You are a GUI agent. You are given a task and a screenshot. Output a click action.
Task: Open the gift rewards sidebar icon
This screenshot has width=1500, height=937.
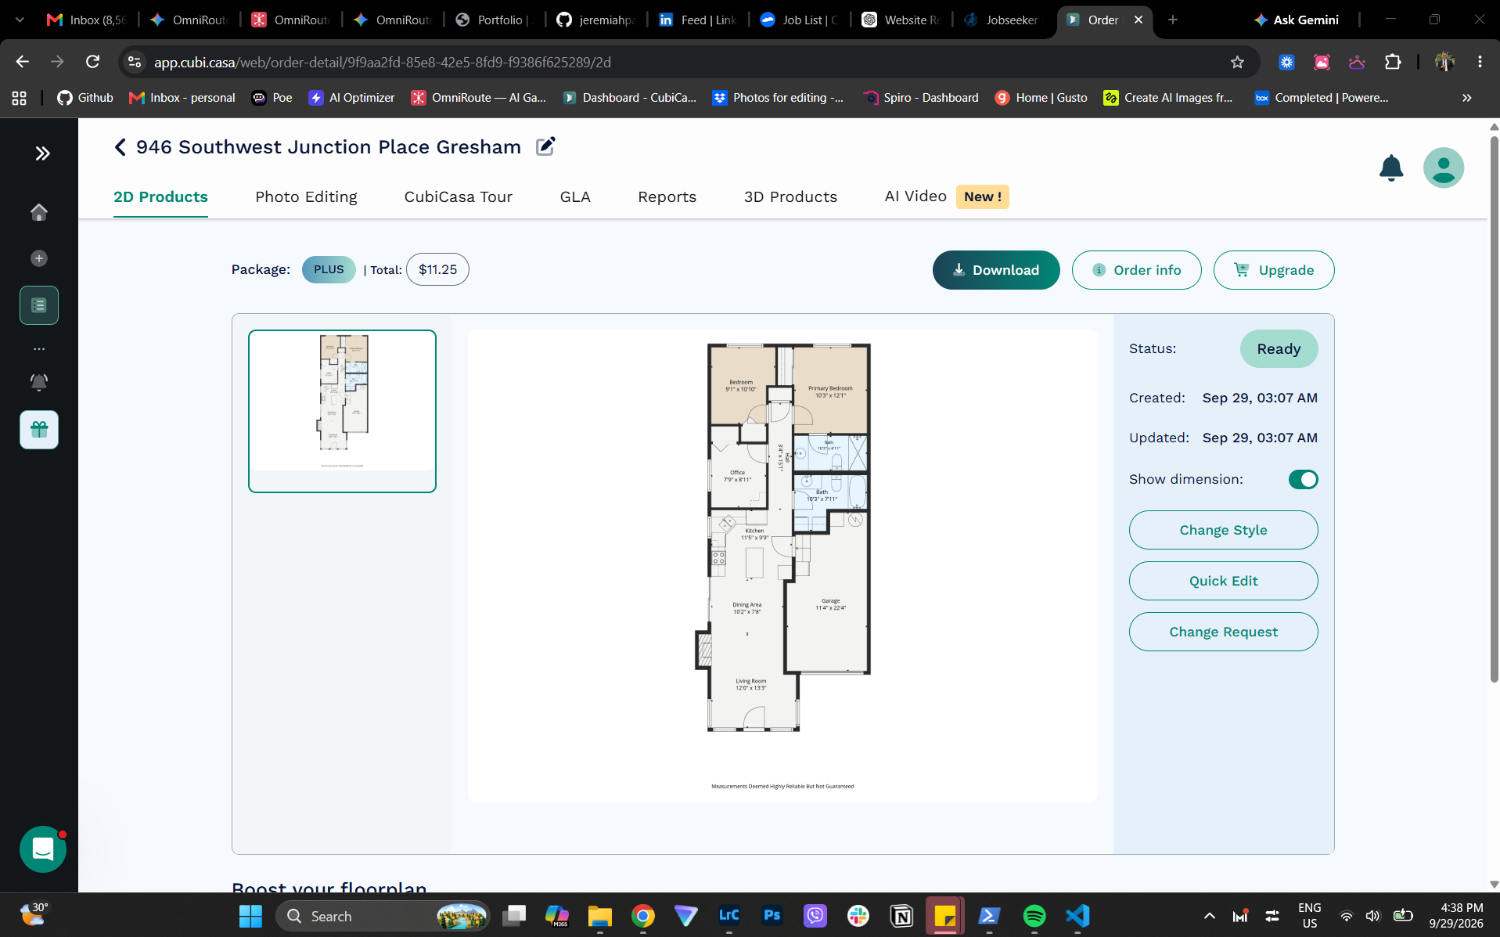click(x=39, y=430)
